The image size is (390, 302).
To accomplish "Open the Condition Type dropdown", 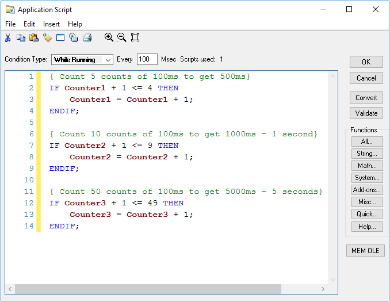I will [x=82, y=59].
